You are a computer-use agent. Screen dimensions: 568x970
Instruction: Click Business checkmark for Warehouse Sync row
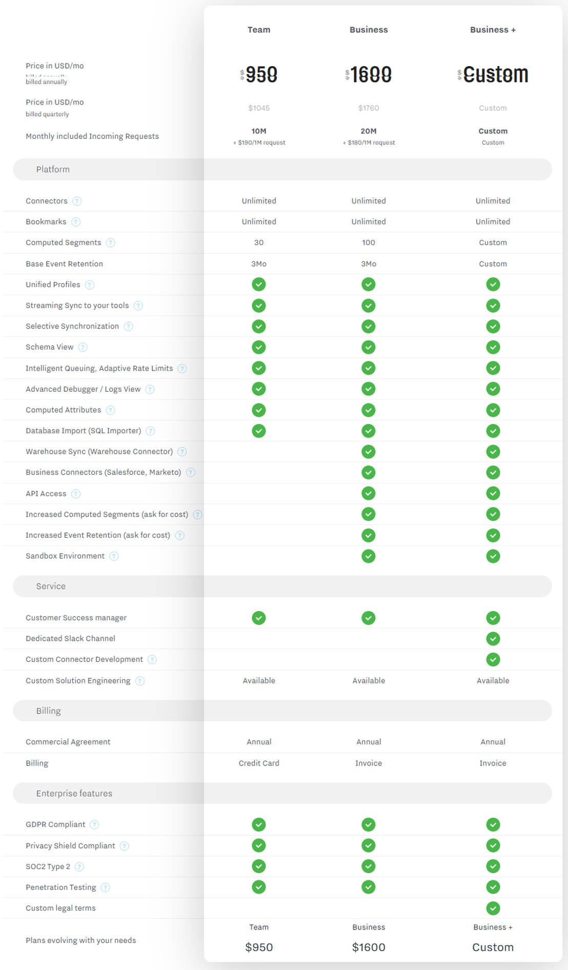[x=368, y=452]
